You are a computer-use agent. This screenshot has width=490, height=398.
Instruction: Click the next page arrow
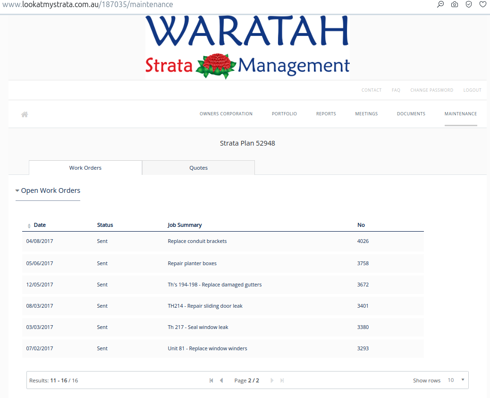point(272,381)
